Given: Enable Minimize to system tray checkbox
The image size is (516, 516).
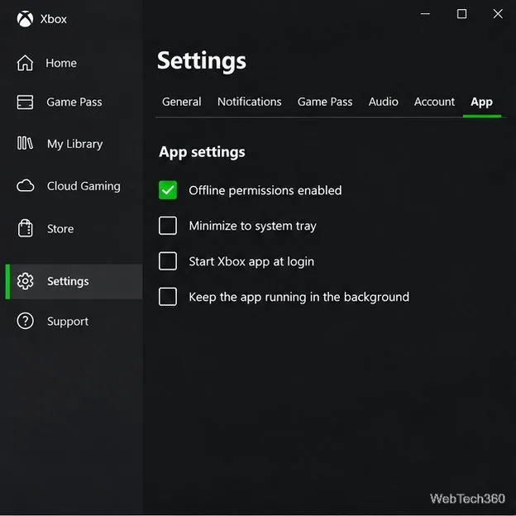Looking at the screenshot, I should (168, 226).
